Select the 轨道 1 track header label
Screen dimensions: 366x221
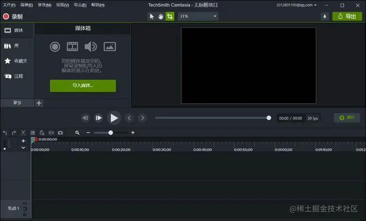coord(14,208)
